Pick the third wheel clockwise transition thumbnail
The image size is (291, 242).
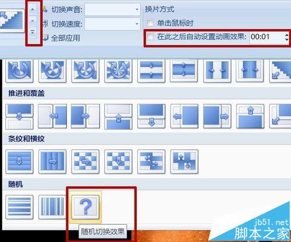(86, 71)
